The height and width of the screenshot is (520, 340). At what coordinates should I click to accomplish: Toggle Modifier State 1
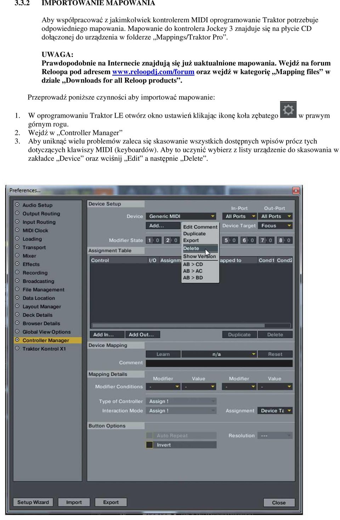154,240
